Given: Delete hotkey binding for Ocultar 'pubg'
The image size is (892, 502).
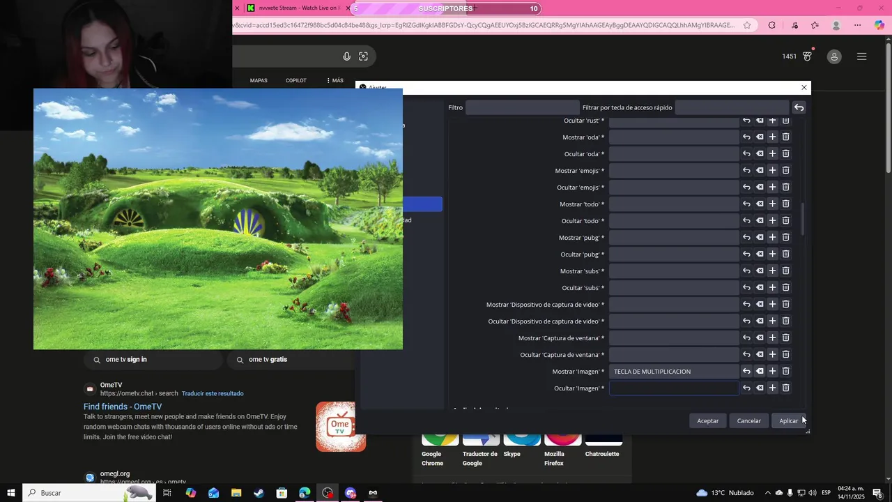Looking at the screenshot, I should [785, 254].
